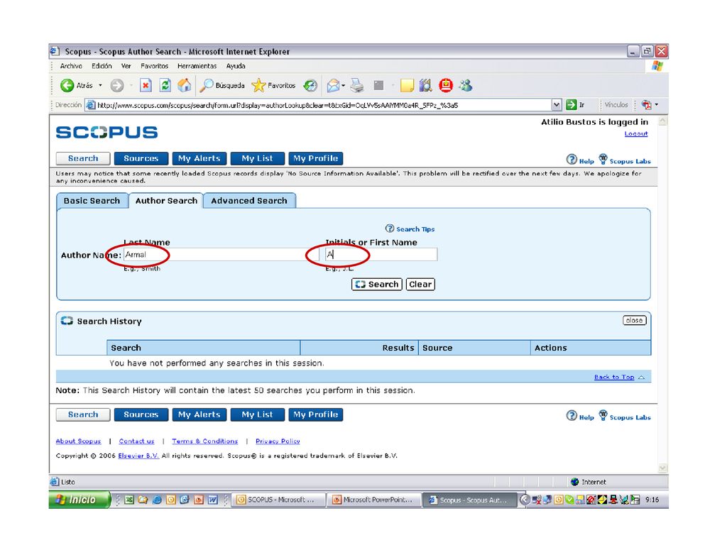Switch to the SCOPUS - Microsoft taskbar window

coord(278,500)
